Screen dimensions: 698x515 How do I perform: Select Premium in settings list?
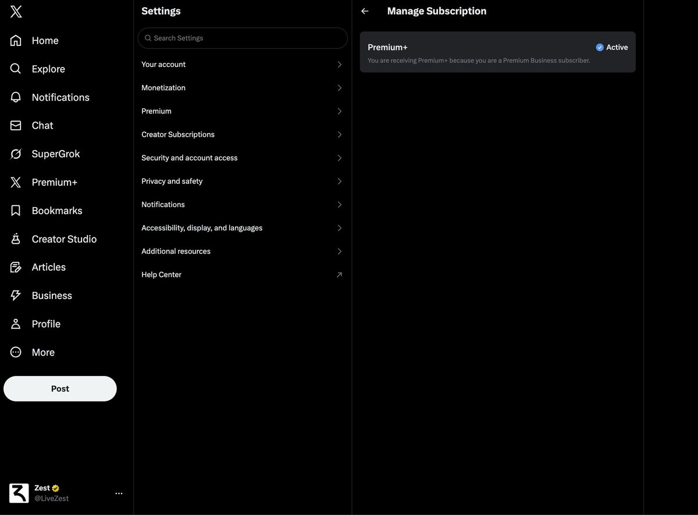pos(243,111)
